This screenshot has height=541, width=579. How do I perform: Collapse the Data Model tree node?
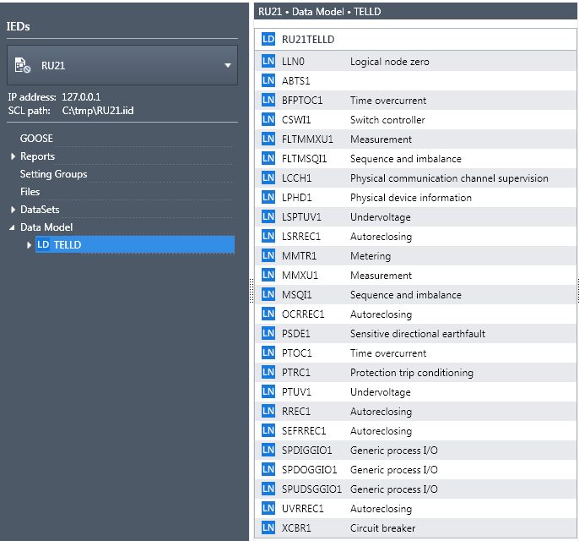click(x=13, y=227)
